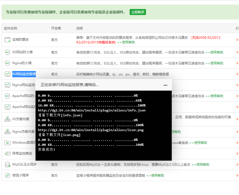Viewport: 239px width, 195px height.
Task: Click the Apache网站监控 chart monitor icon
Action: tap(7, 107)
